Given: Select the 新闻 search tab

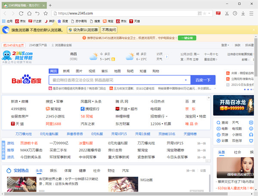Looking at the screenshot, I should pos(66,71).
